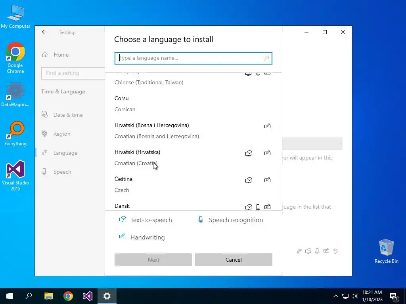406x304 pixels.
Task: Open DataWagon desktop shortcut
Action: [15, 95]
